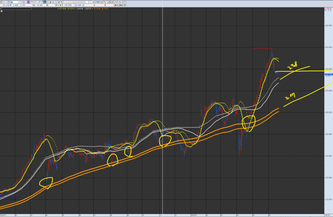
Task: Choose the 1 interval preset
Action: click(x=65, y=2)
